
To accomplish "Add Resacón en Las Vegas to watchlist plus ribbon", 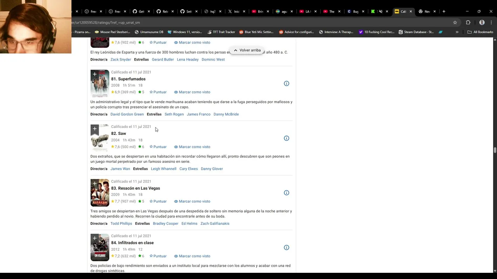I will pyautogui.click(x=94, y=184).
